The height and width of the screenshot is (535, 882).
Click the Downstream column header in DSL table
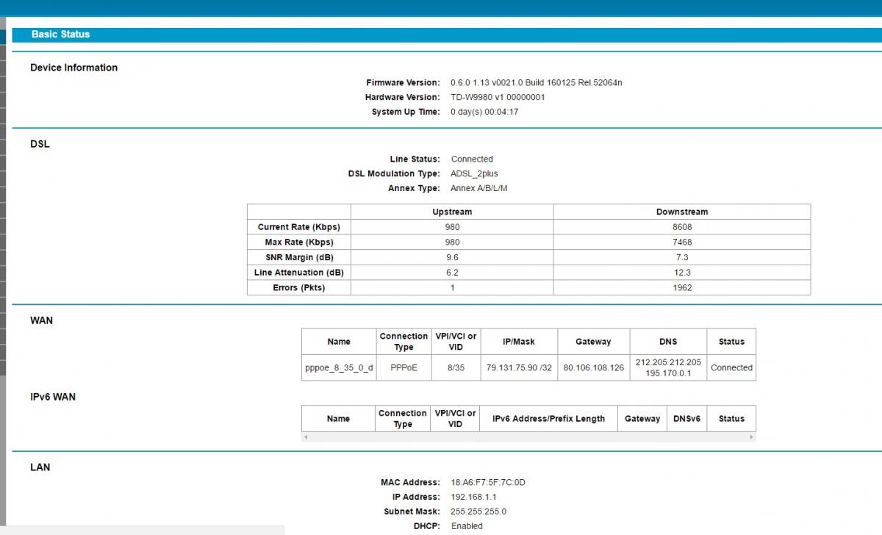681,212
